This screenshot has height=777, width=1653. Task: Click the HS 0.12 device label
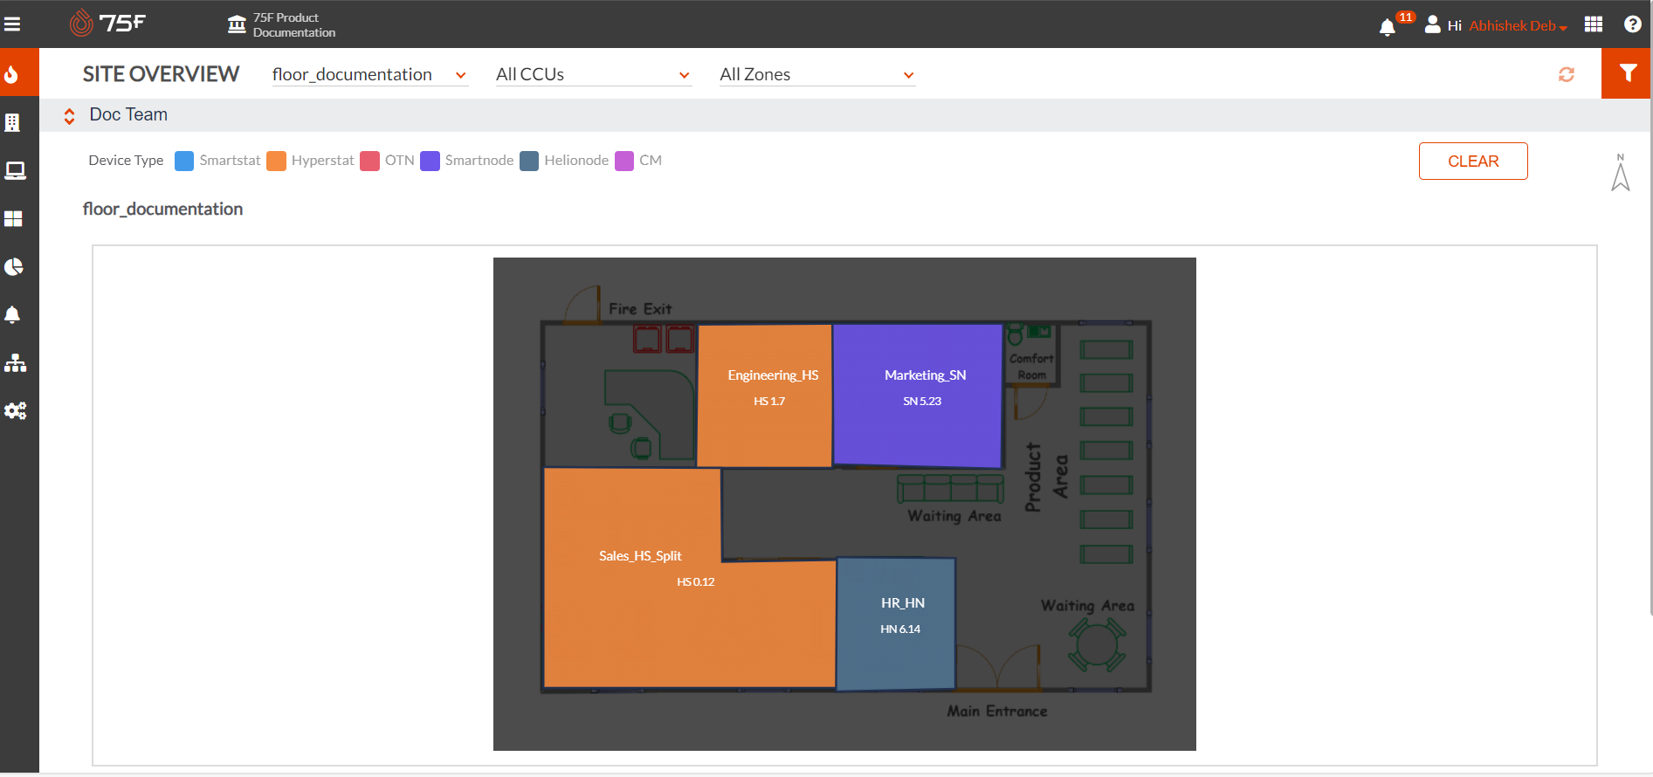(696, 582)
